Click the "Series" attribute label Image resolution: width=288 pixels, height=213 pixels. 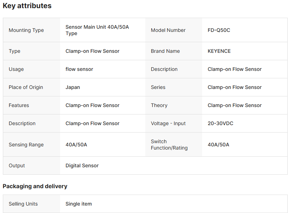(158, 87)
